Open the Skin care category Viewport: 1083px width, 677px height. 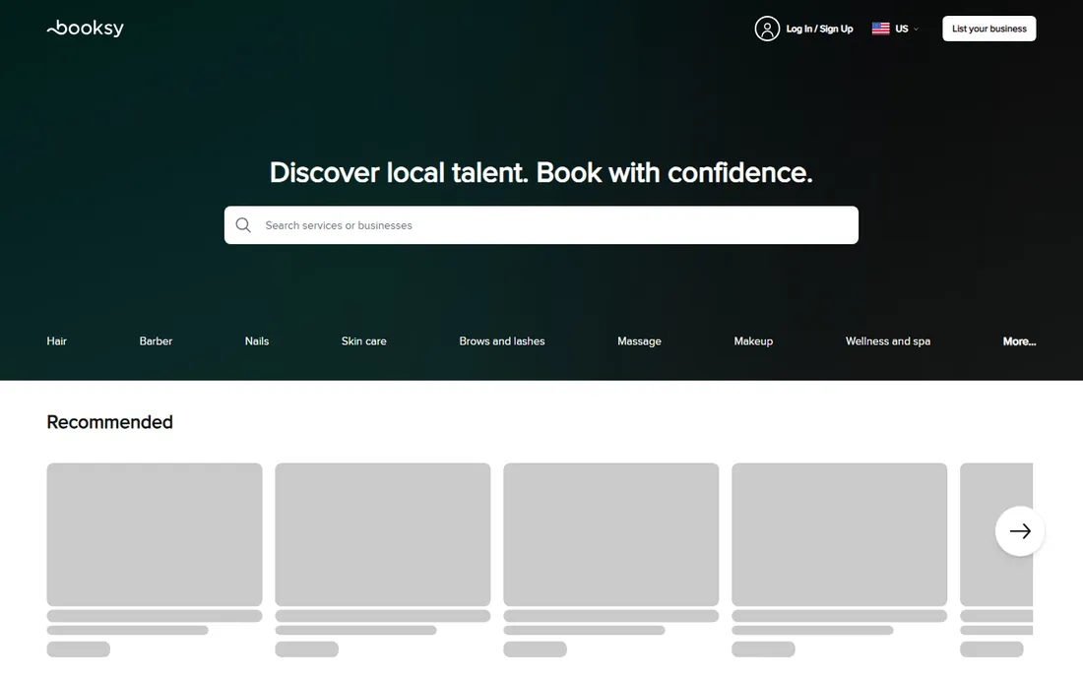(364, 340)
